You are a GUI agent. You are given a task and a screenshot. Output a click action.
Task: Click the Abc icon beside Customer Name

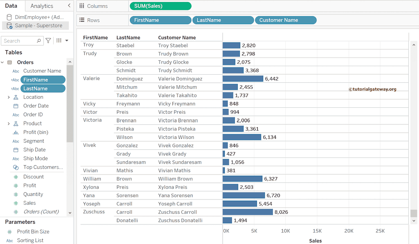tap(16, 71)
